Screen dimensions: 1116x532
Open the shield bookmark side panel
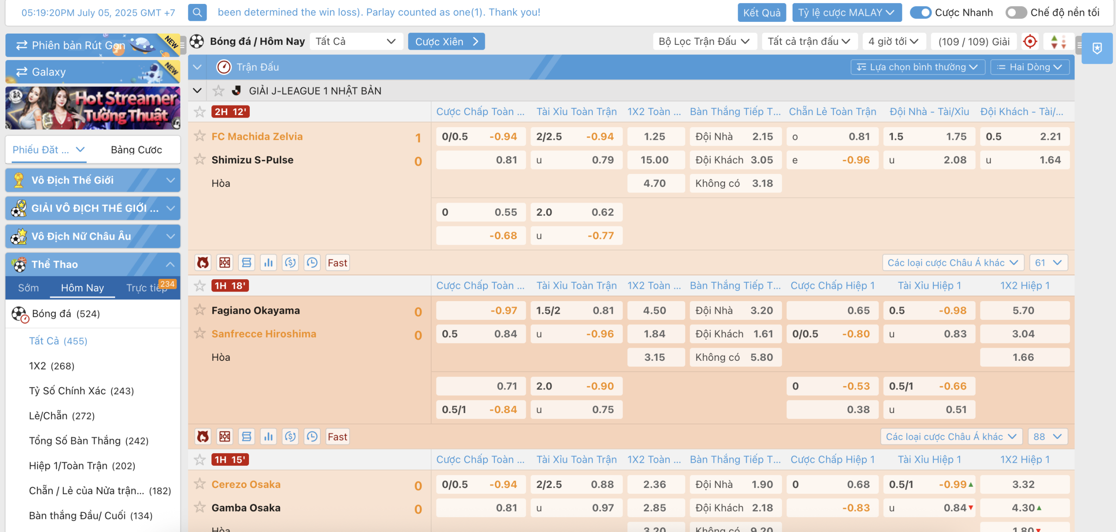pos(1097,48)
